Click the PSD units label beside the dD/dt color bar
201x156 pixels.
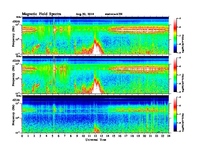pyautogui.click(x=183, y=83)
